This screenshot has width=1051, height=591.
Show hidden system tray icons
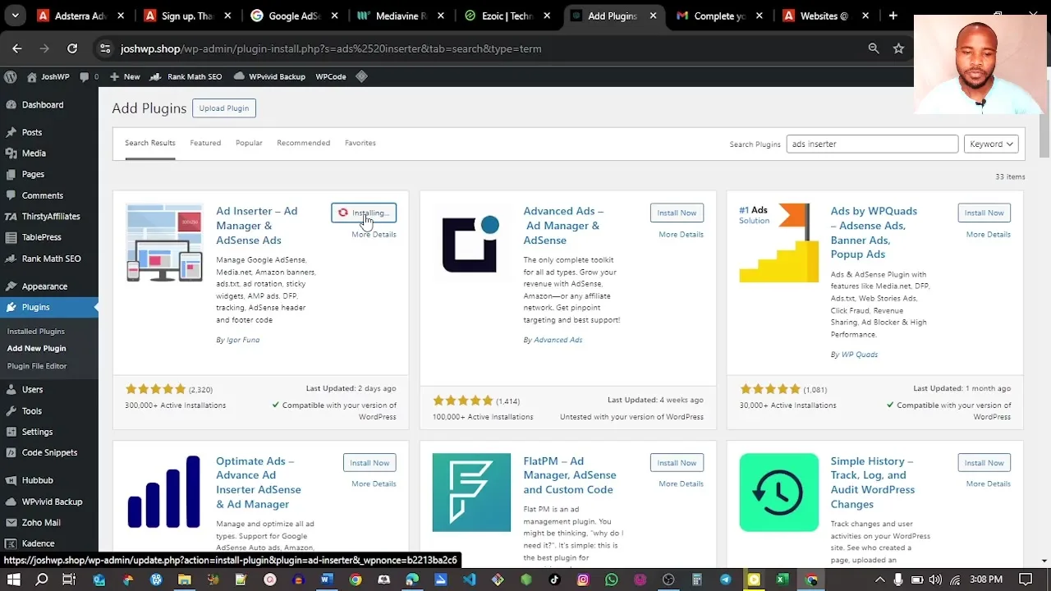880,580
